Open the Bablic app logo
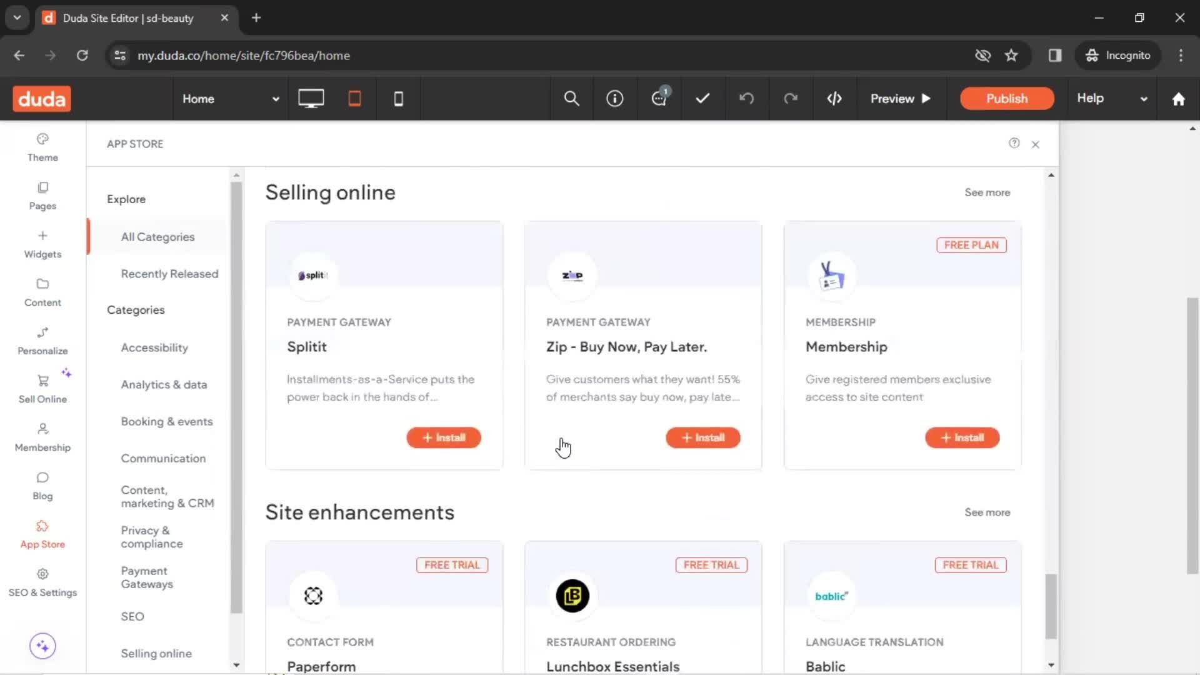This screenshot has height=675, width=1200. point(832,596)
